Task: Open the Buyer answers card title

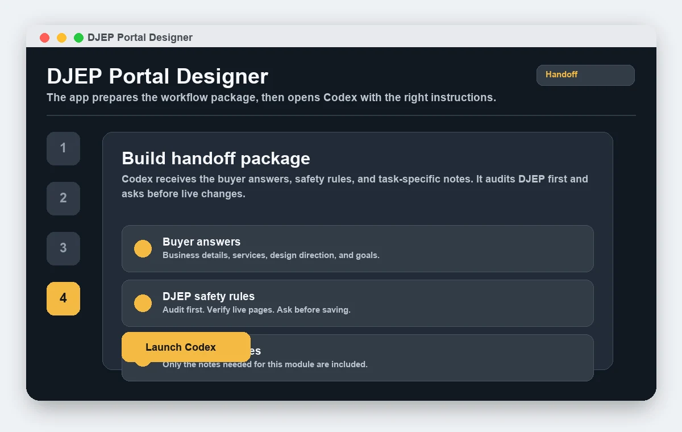Action: 201,242
